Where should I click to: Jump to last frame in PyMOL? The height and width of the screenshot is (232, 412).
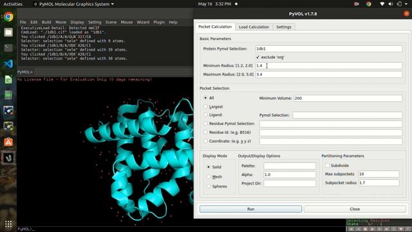pyautogui.click(x=387, y=229)
